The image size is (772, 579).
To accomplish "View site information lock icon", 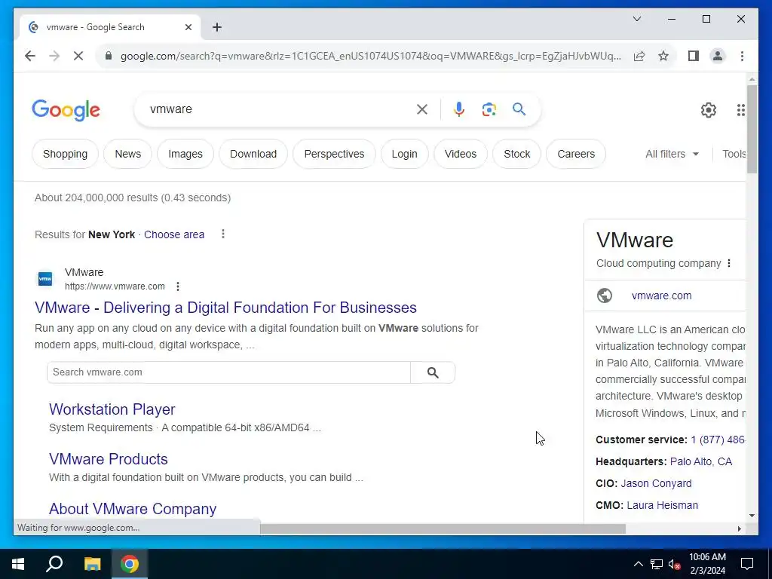I will tap(109, 56).
